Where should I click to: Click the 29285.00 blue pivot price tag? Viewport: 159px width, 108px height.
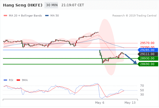pos(148,50)
